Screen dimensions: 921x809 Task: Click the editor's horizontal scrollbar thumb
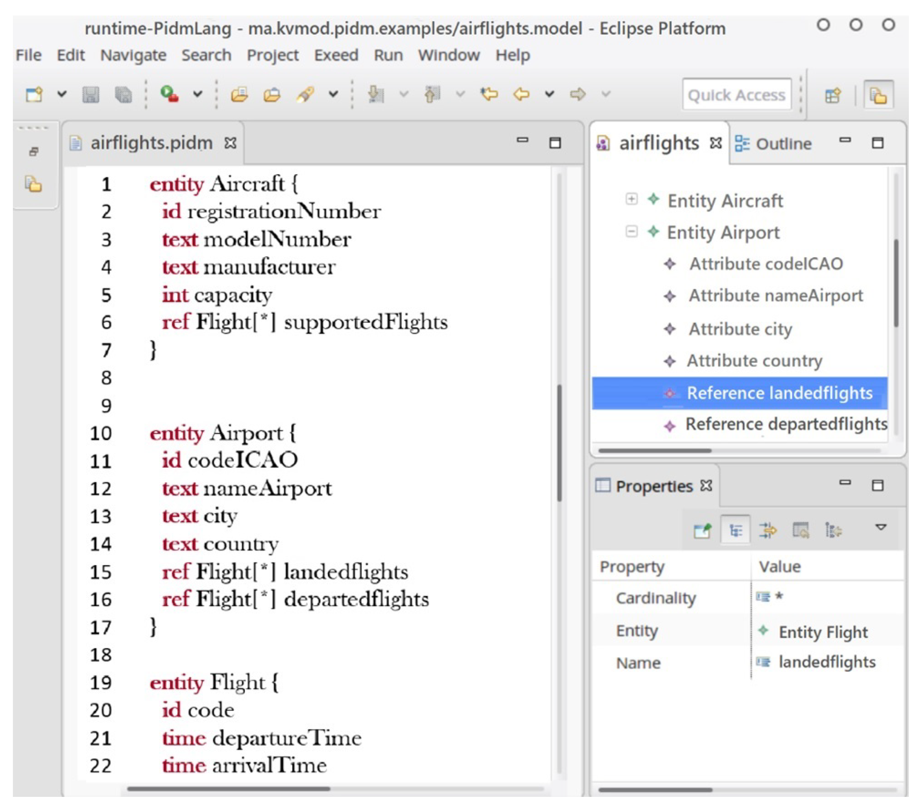tap(229, 789)
